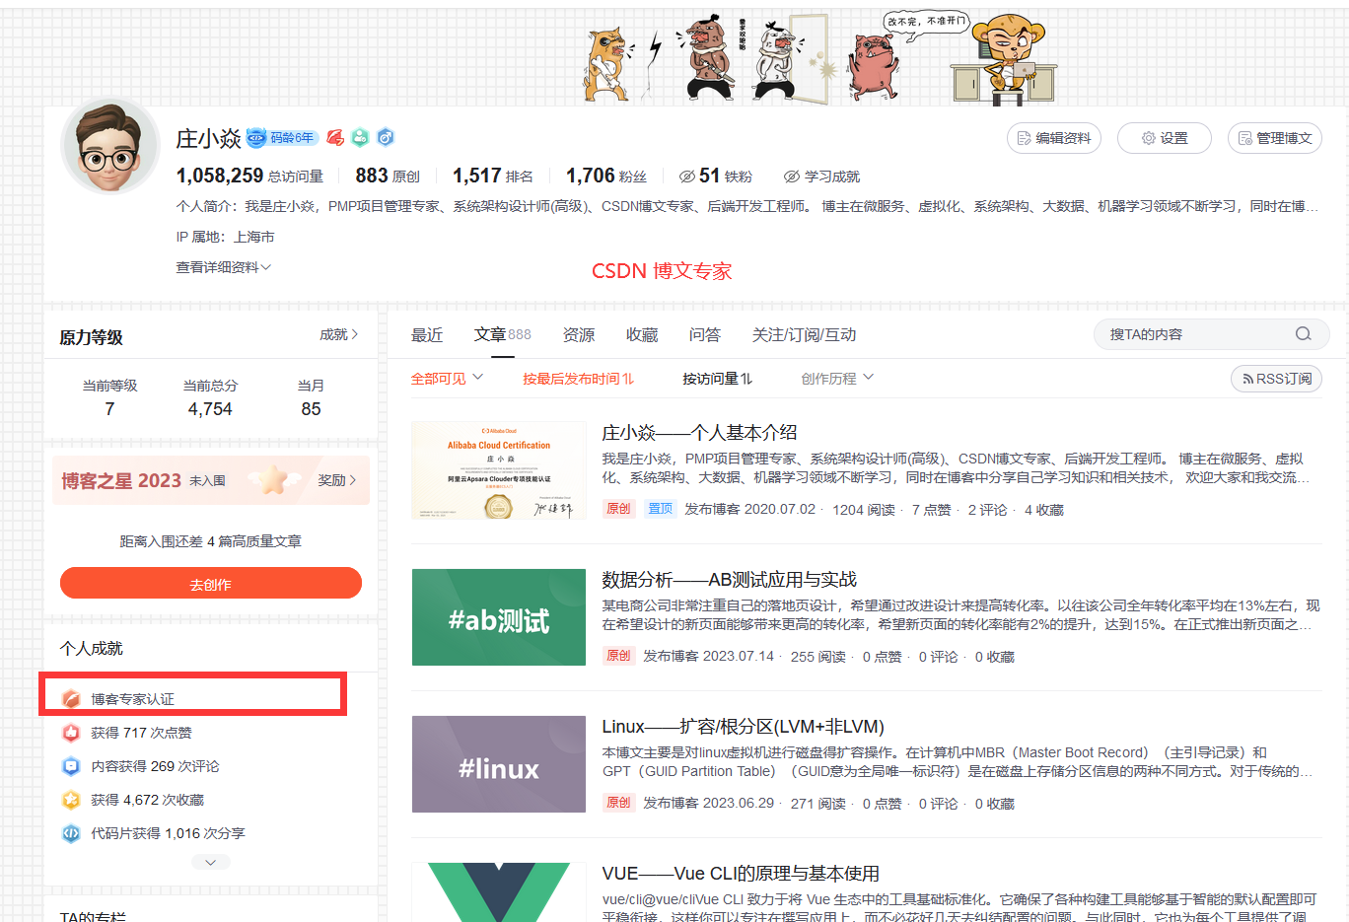This screenshot has width=1349, height=922.
Task: Open the 奖励 link on 博客之星 banner
Action: point(336,480)
